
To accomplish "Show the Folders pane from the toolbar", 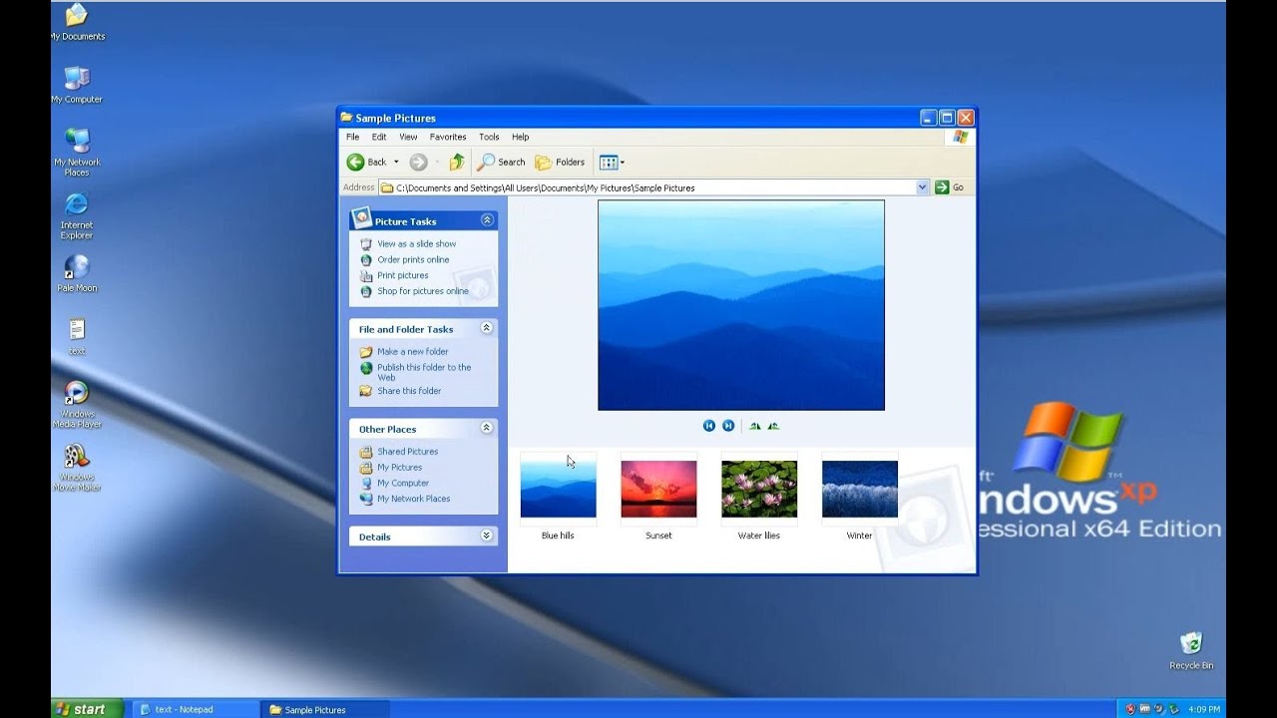I will pyautogui.click(x=561, y=162).
